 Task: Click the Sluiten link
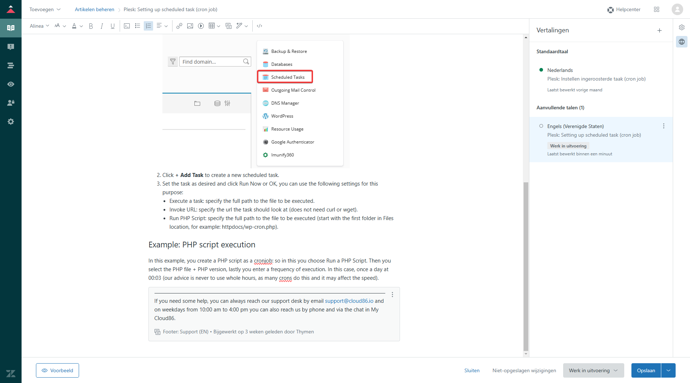point(472,370)
